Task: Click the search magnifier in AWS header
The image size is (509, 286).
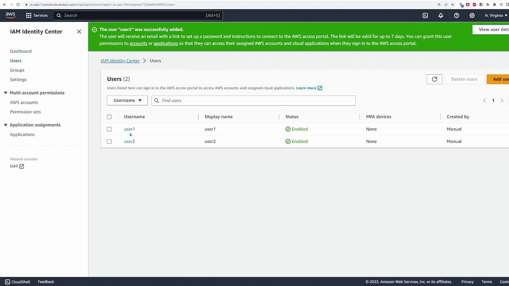Action: pyautogui.click(x=59, y=15)
